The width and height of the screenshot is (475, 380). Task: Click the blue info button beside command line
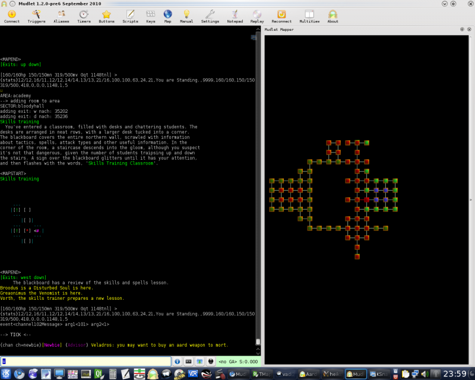point(177,361)
